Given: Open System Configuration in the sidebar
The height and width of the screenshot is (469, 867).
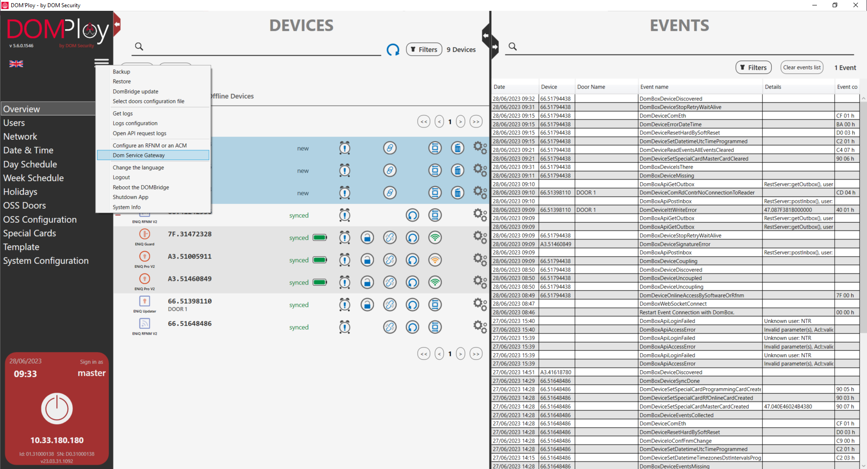Looking at the screenshot, I should click(x=46, y=261).
